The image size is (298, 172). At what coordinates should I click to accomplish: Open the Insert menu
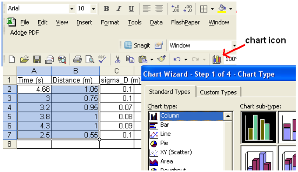coord(84,22)
